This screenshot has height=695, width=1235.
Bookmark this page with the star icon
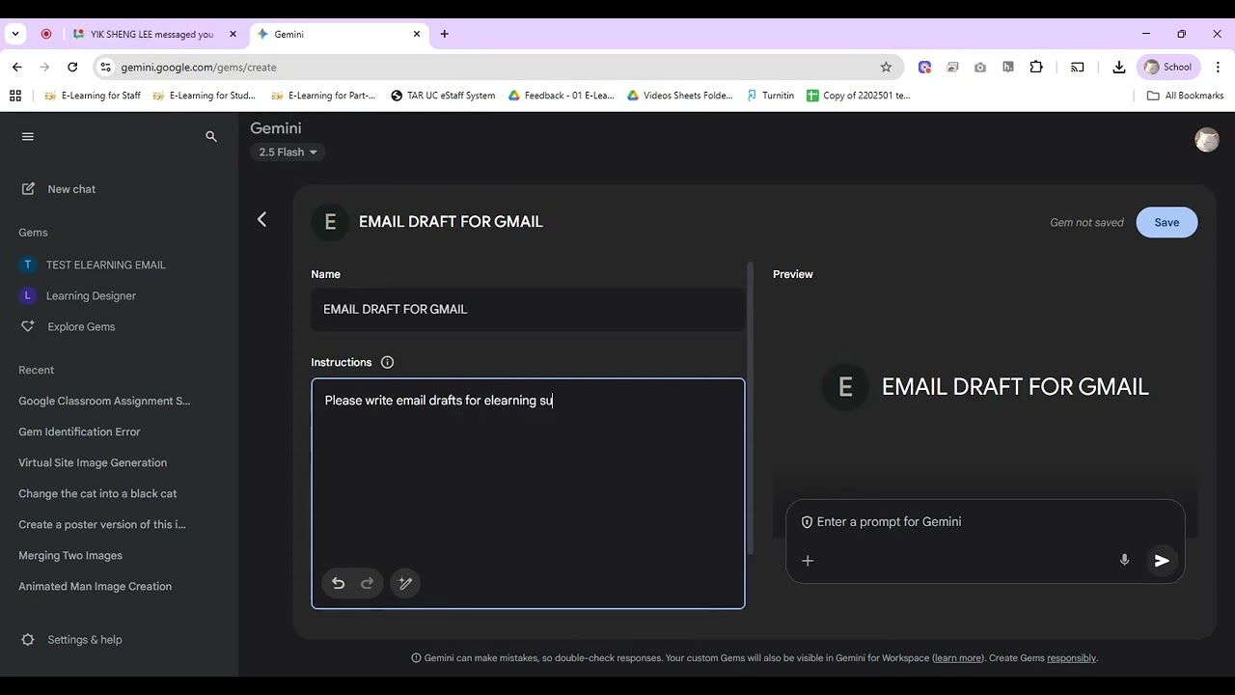886,67
